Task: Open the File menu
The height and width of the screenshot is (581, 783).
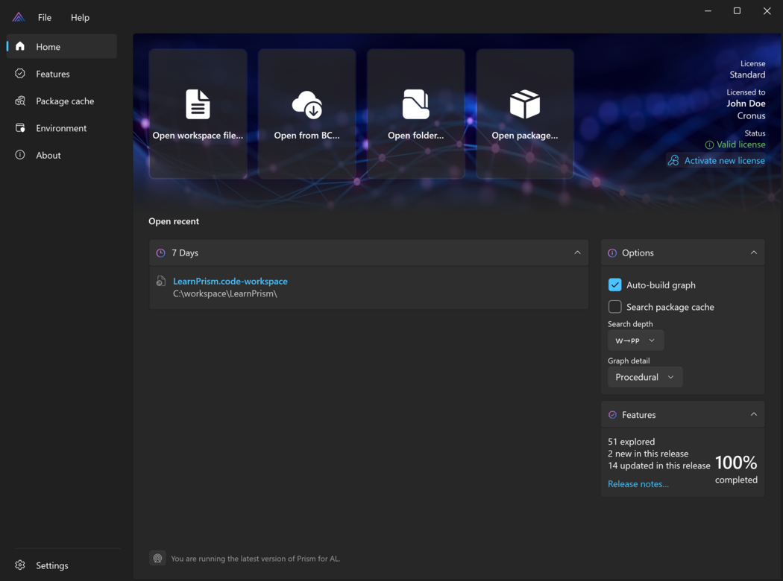Action: coord(45,17)
